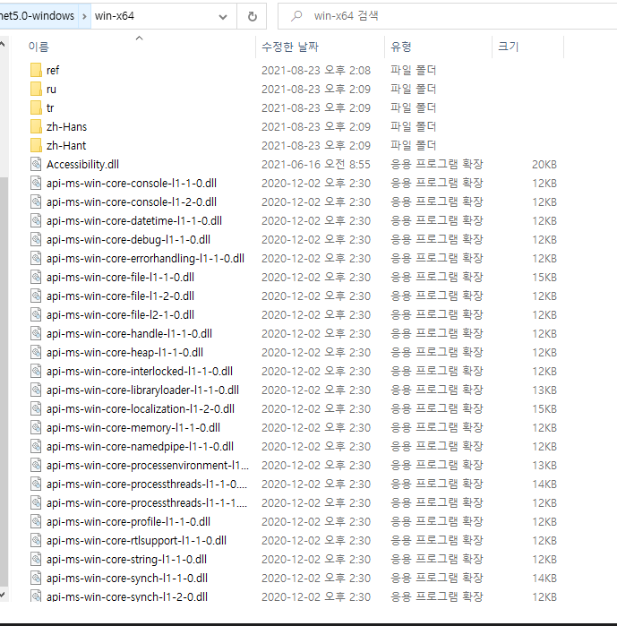Viewport: 617px width, 626px height.
Task: Click the api-ms-win-core-file-l2-1-0.dll file icon
Action: tap(36, 314)
